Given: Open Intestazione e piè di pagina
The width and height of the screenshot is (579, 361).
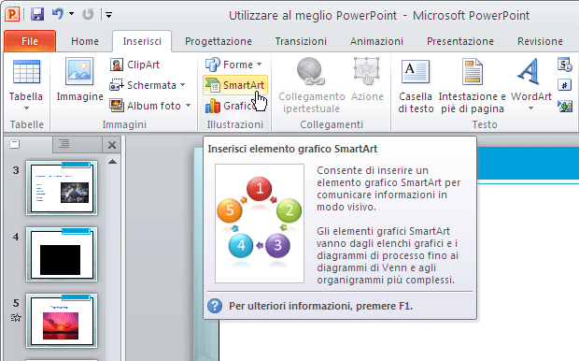Looking at the screenshot, I should coord(473,85).
